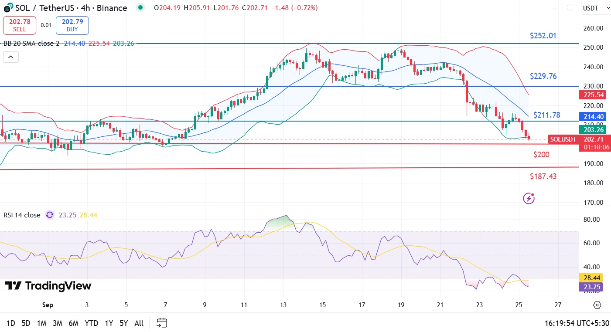Click the TradingView logo
The height and width of the screenshot is (332, 611).
tap(48, 286)
